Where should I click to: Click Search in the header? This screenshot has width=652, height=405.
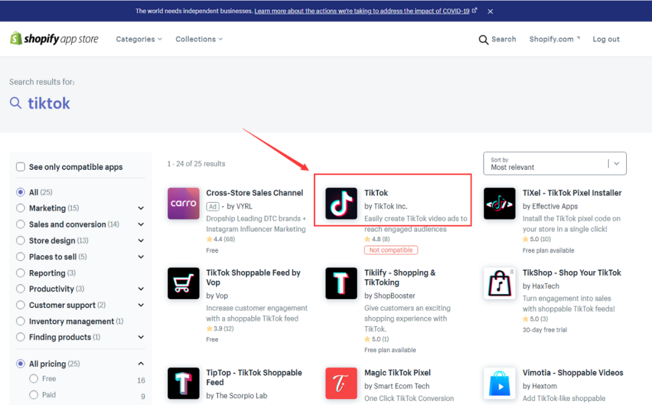coord(503,39)
